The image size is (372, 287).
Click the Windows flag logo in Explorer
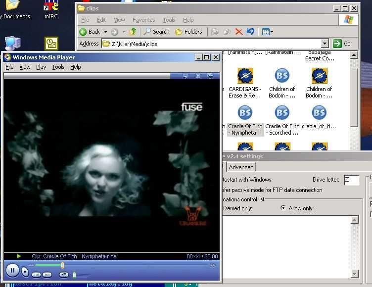point(348,20)
